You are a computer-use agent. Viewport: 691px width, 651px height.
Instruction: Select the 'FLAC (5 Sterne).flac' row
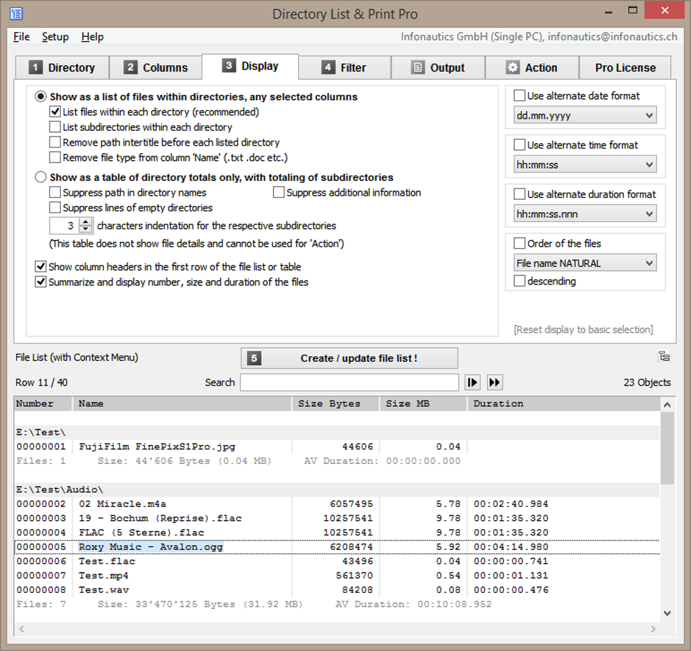[337, 532]
